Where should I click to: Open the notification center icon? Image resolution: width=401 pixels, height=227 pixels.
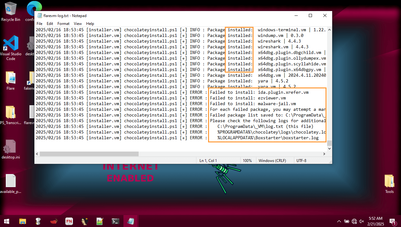392,221
